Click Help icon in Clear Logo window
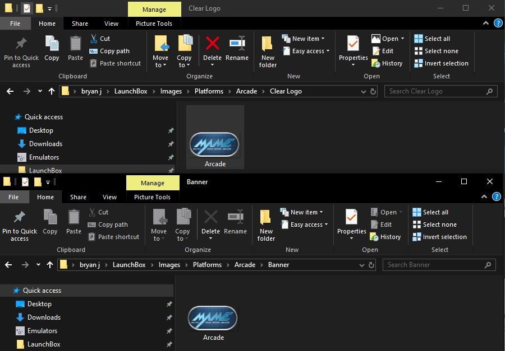This screenshot has height=351, width=505. (498, 23)
